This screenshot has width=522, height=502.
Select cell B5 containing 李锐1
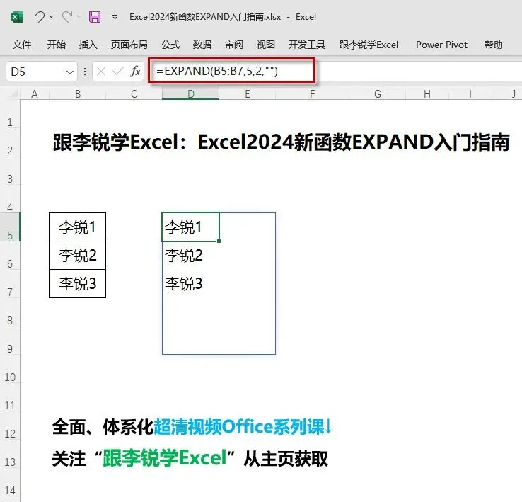click(x=77, y=227)
